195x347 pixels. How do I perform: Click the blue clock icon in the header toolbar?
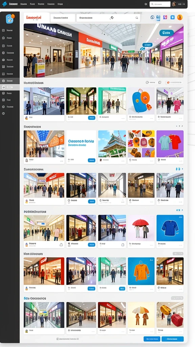pyautogui.click(x=152, y=17)
